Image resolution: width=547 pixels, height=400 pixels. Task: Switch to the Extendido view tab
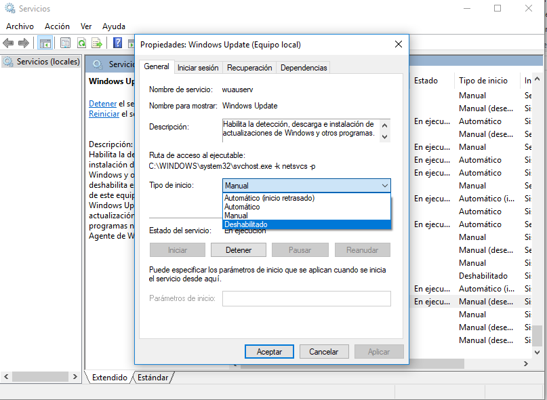pyautogui.click(x=110, y=378)
